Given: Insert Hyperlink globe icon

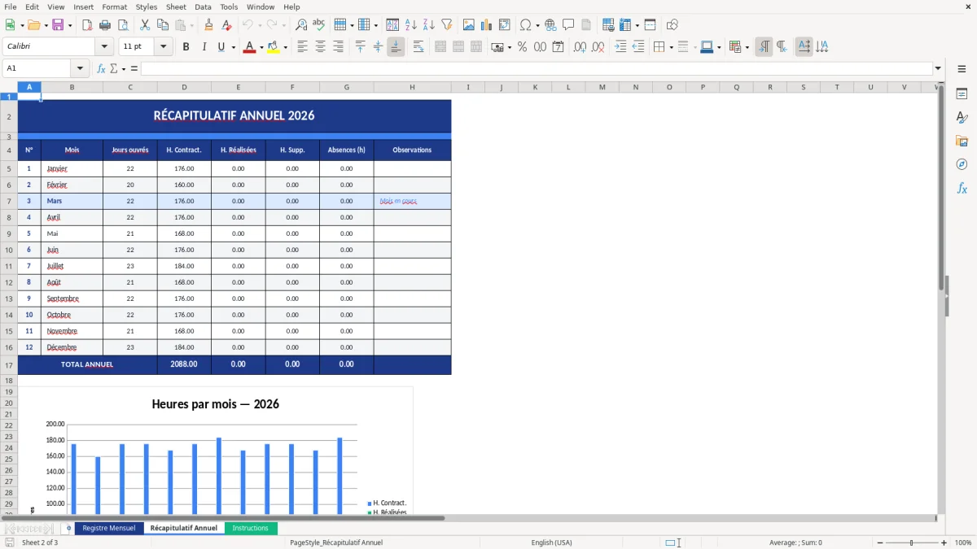Looking at the screenshot, I should (x=551, y=25).
